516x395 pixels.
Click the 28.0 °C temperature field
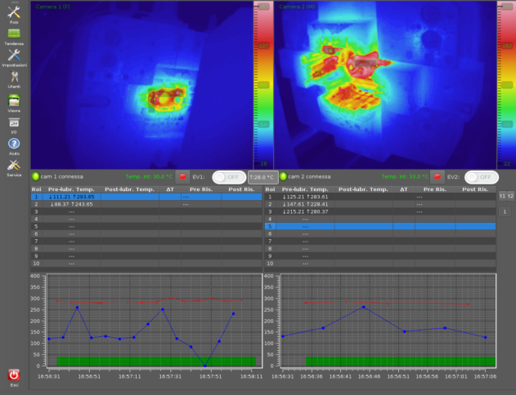[262, 176]
